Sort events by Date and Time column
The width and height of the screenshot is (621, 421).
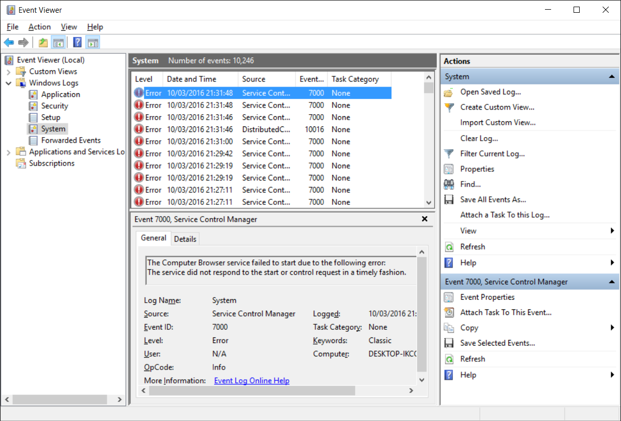click(x=201, y=79)
